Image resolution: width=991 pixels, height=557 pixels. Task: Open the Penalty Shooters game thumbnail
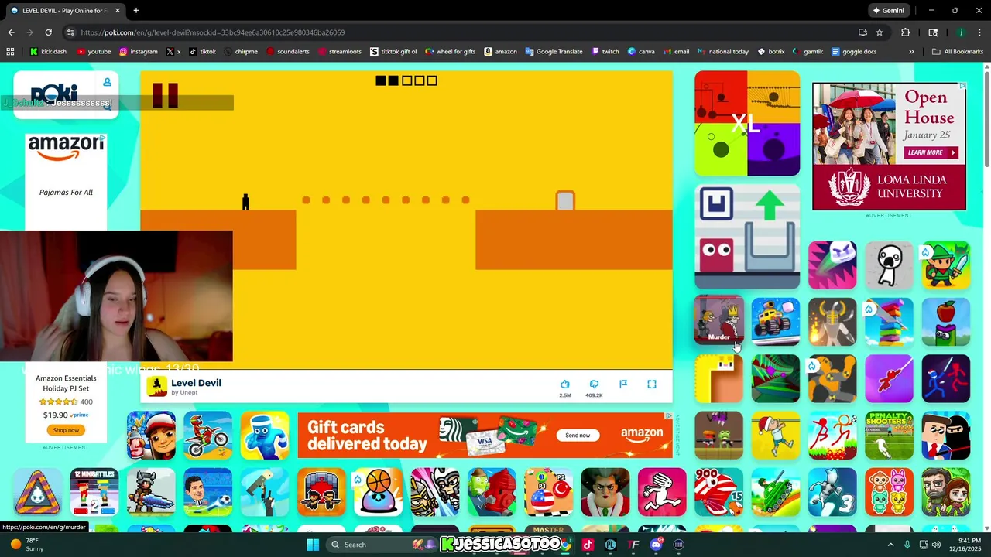click(x=889, y=436)
